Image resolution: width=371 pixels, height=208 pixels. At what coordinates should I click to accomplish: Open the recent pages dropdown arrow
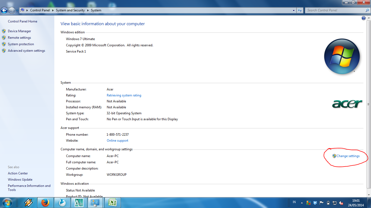point(17,10)
